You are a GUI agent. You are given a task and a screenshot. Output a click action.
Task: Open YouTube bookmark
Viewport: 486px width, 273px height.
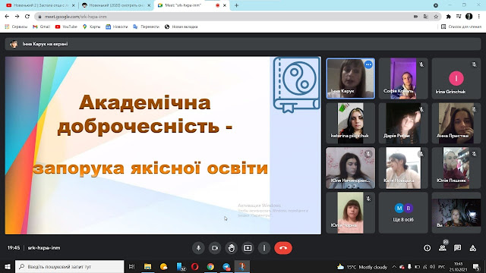click(66, 27)
